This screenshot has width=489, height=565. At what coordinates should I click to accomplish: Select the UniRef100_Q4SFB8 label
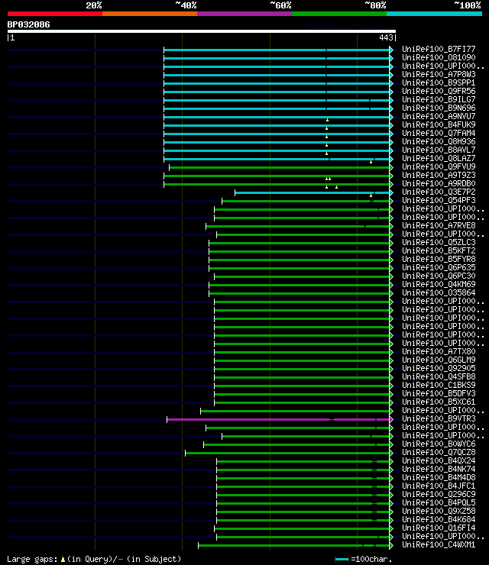(439, 376)
